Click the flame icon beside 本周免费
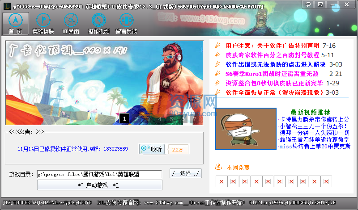 (x=218, y=167)
